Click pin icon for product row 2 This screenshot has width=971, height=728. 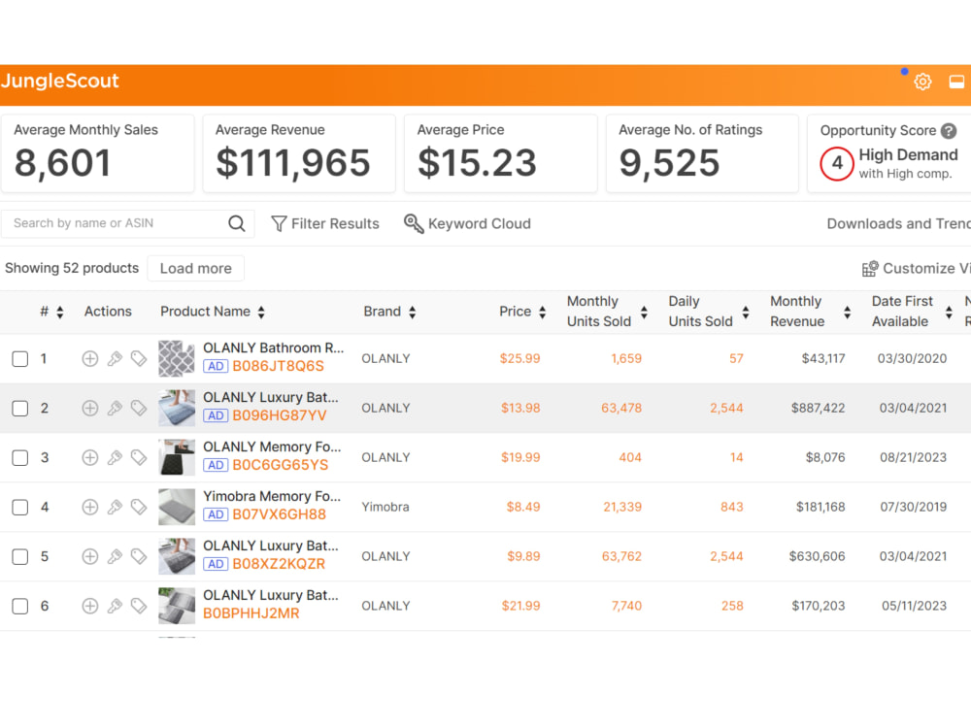click(x=115, y=408)
